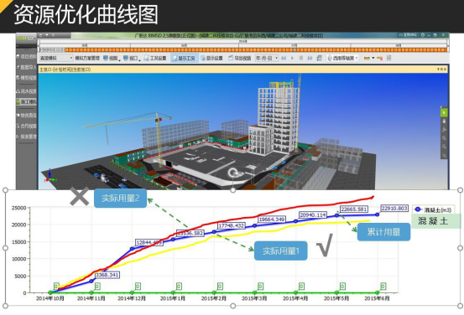Select 施工模拟 in the left sidebar
The image size is (464, 315).
(27, 101)
